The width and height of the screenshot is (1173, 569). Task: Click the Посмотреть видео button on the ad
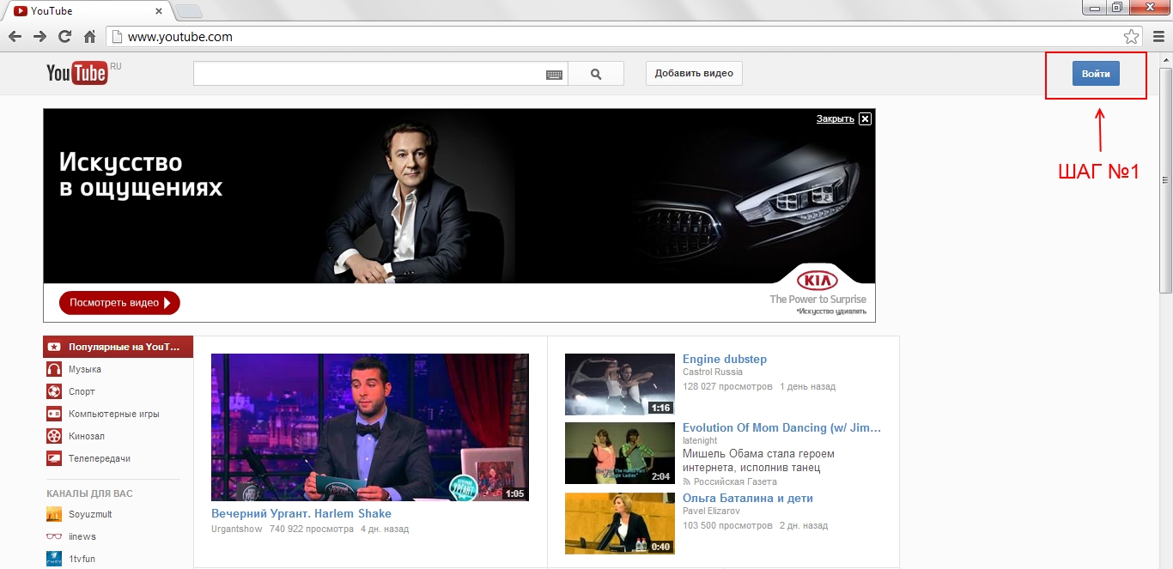click(x=119, y=302)
